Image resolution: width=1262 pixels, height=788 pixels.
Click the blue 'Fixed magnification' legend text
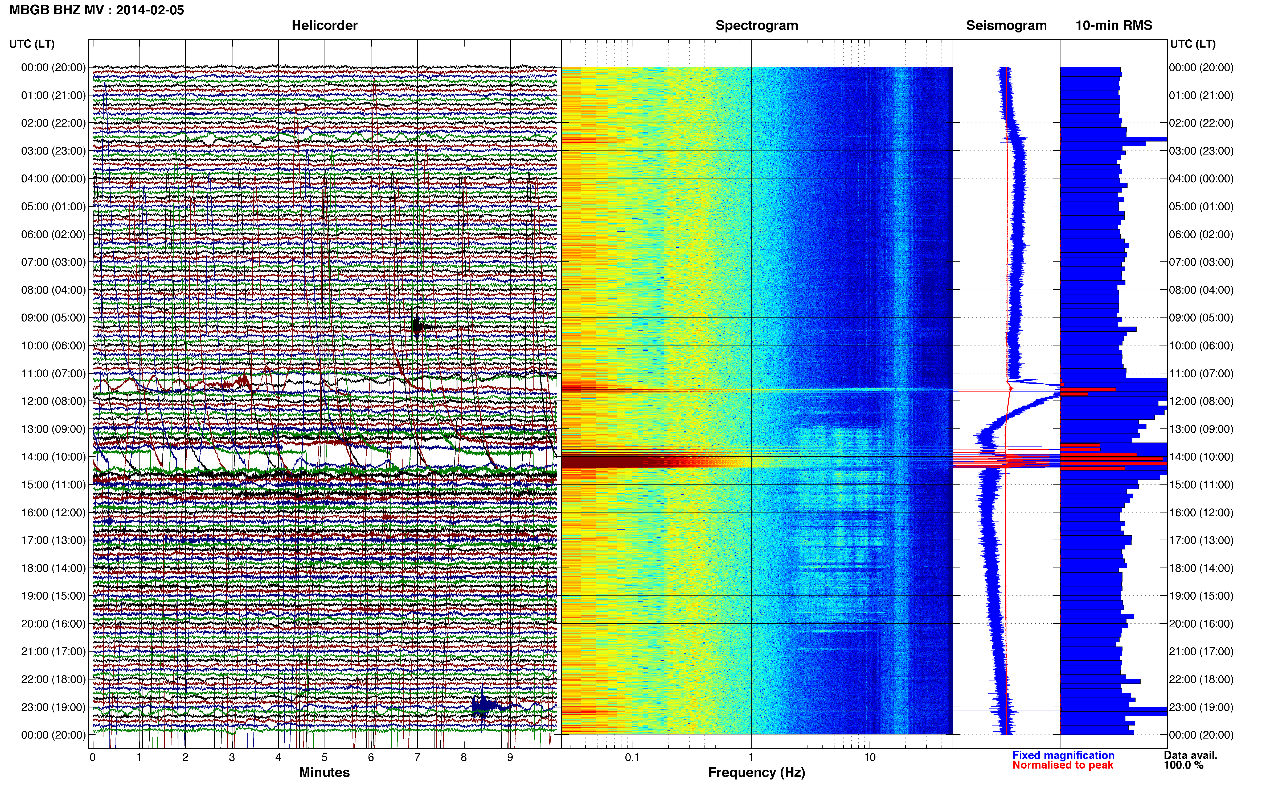coord(1063,755)
